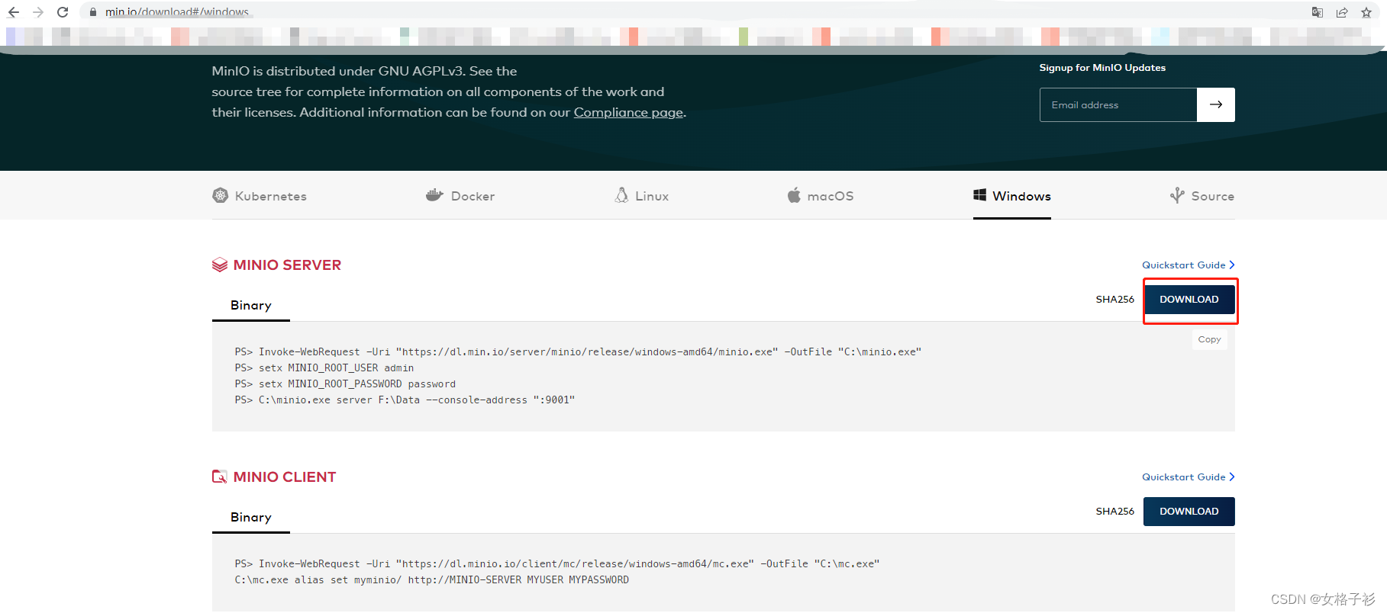Viewport: 1387px width, 613px height.
Task: Submit email with arrow button
Action: pyautogui.click(x=1216, y=104)
